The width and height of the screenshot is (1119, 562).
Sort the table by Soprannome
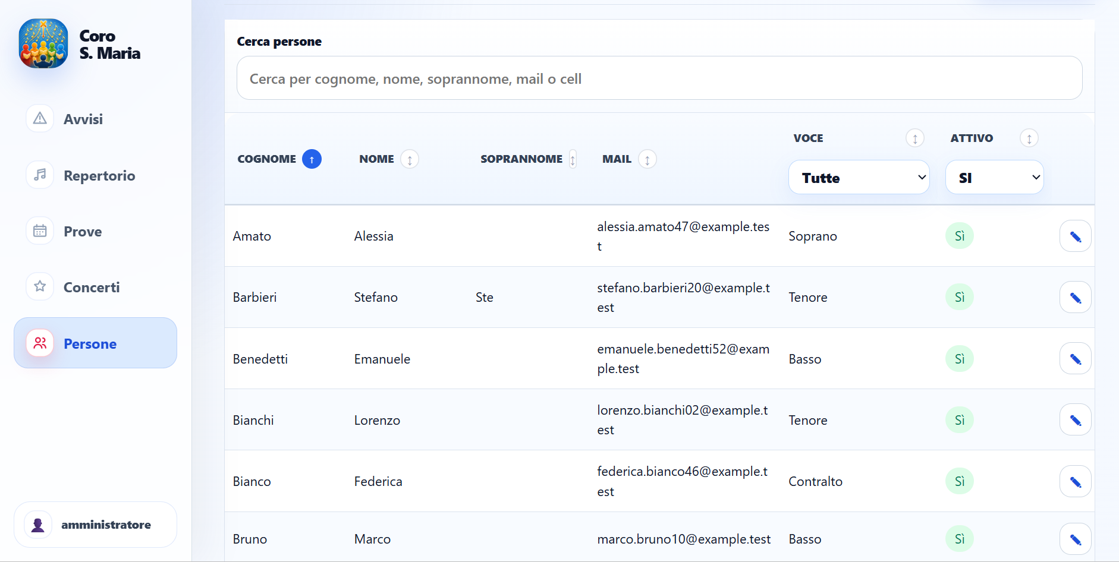point(573,159)
